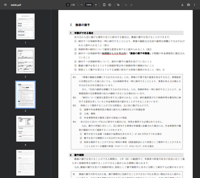Open the more actions three-dot menu
The image size is (200, 178).
pos(195,5)
